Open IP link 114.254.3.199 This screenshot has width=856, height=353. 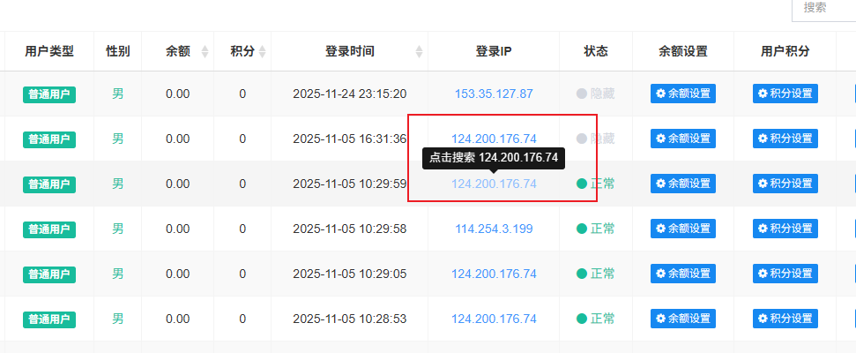494,229
